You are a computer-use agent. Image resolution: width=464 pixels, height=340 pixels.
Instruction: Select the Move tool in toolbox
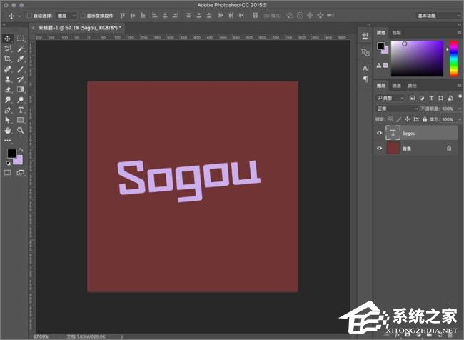click(x=8, y=39)
